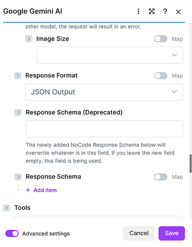Image resolution: width=192 pixels, height=247 pixels.
Task: Open the JSON Output response format dropdown
Action: tap(104, 92)
